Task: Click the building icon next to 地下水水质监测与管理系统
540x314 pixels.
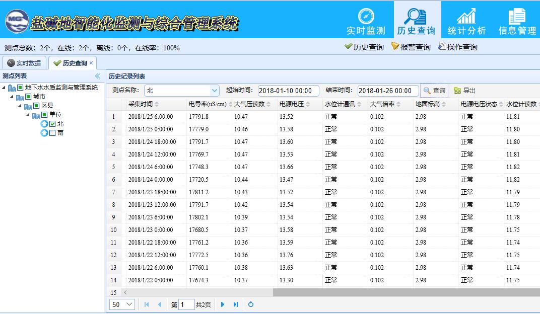Action: click(x=12, y=88)
